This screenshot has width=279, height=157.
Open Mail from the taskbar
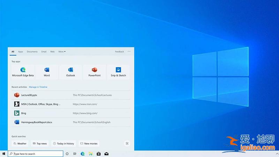click(106, 154)
